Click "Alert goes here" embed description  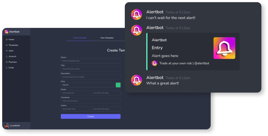pos(165,56)
